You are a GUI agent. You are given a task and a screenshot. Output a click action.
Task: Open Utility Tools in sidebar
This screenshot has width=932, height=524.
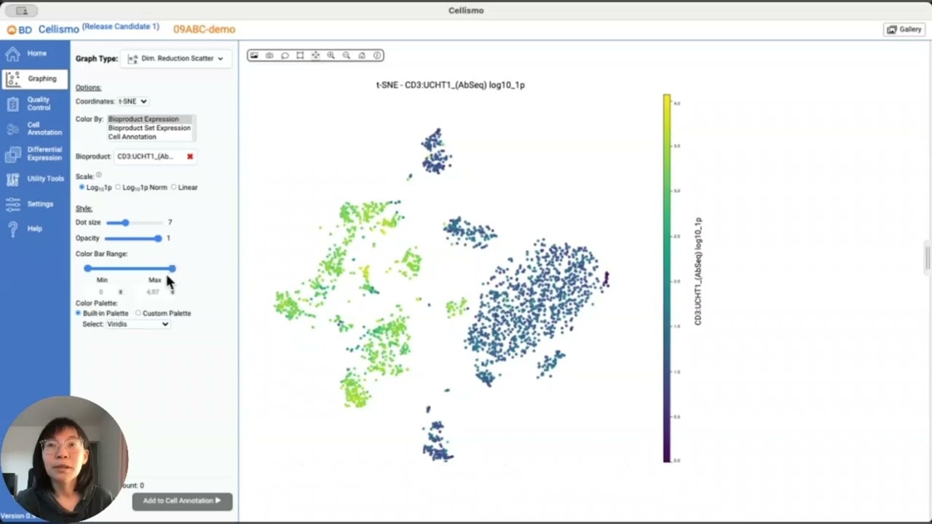(35, 179)
